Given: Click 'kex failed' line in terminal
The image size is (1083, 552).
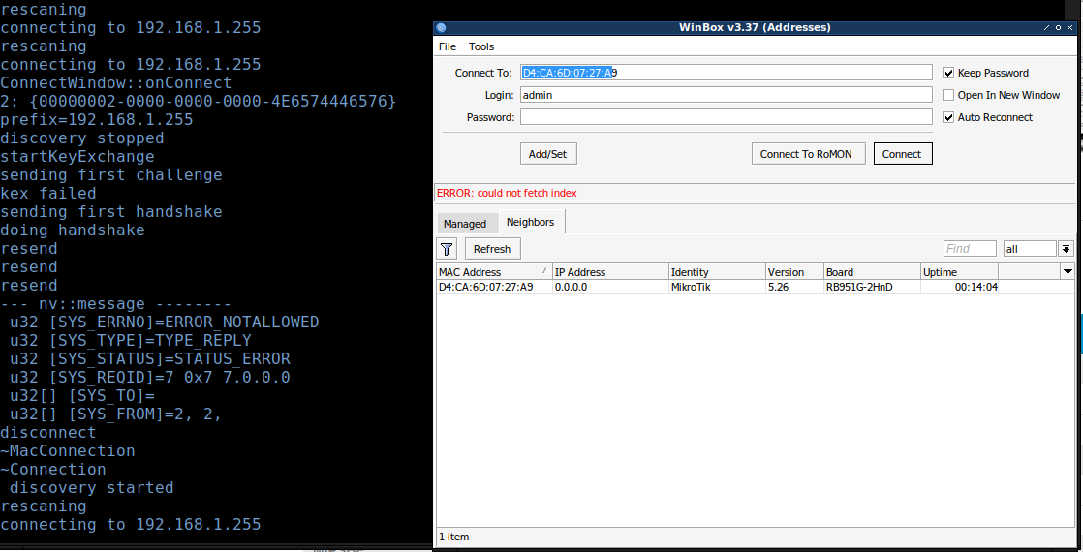Looking at the screenshot, I should 48,193.
